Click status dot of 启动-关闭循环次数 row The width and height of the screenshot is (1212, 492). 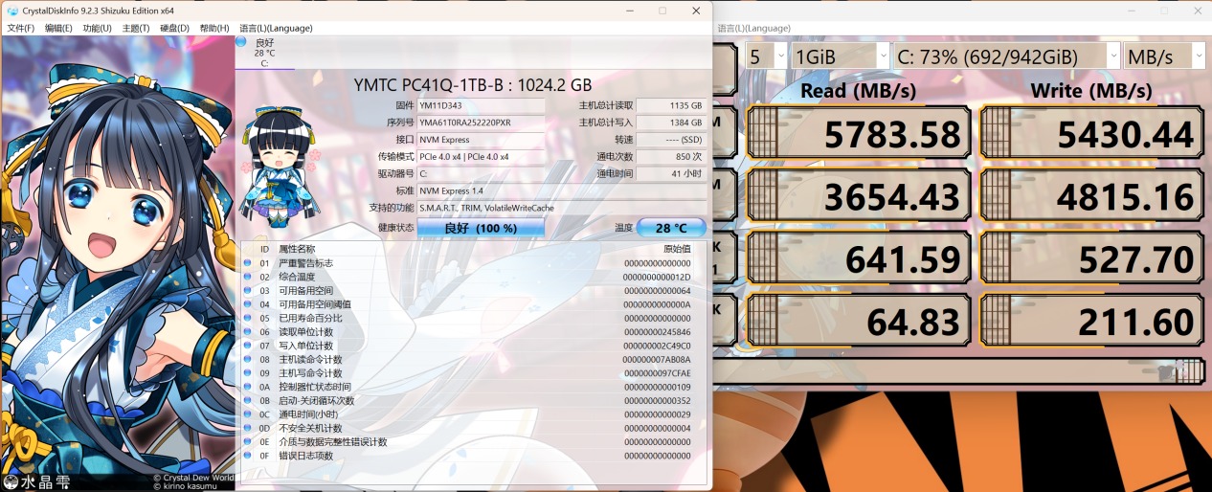(247, 401)
